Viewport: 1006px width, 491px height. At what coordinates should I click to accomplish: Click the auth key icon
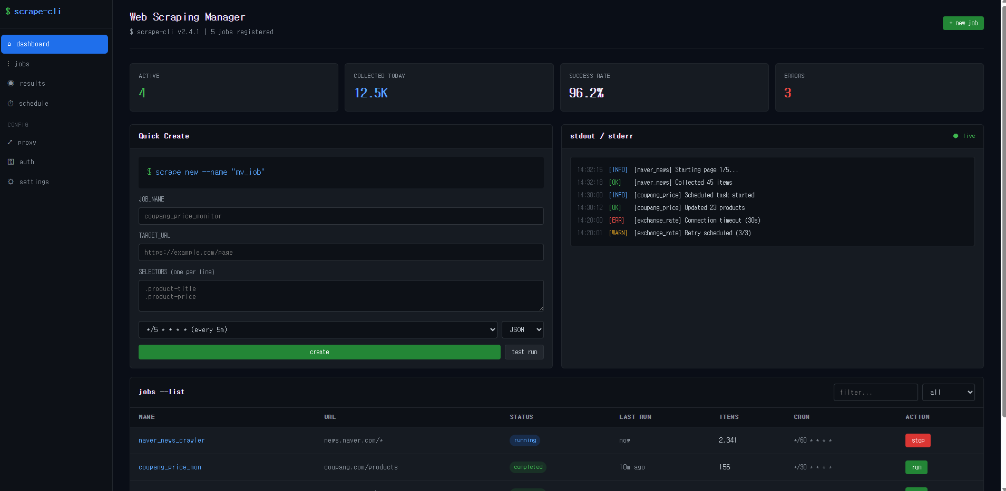[x=11, y=162]
